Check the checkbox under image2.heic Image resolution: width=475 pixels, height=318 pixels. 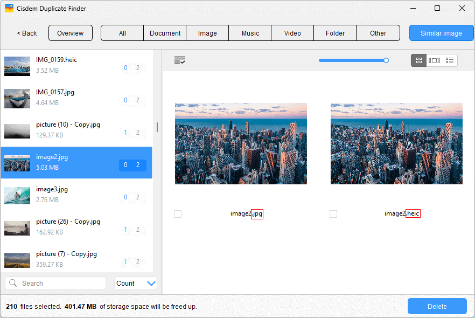pyautogui.click(x=333, y=214)
